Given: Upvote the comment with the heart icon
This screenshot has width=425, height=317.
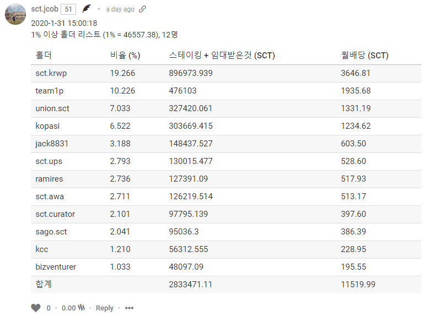Looking at the screenshot, I should coord(36,308).
